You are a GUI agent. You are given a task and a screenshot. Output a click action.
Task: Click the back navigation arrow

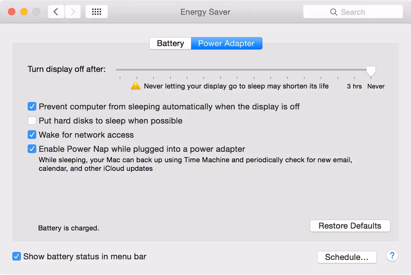56,11
